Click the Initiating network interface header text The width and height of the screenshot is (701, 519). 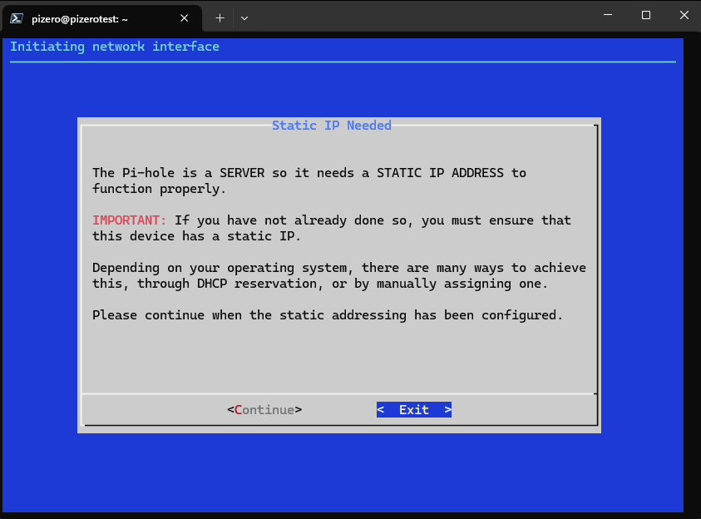pos(115,47)
